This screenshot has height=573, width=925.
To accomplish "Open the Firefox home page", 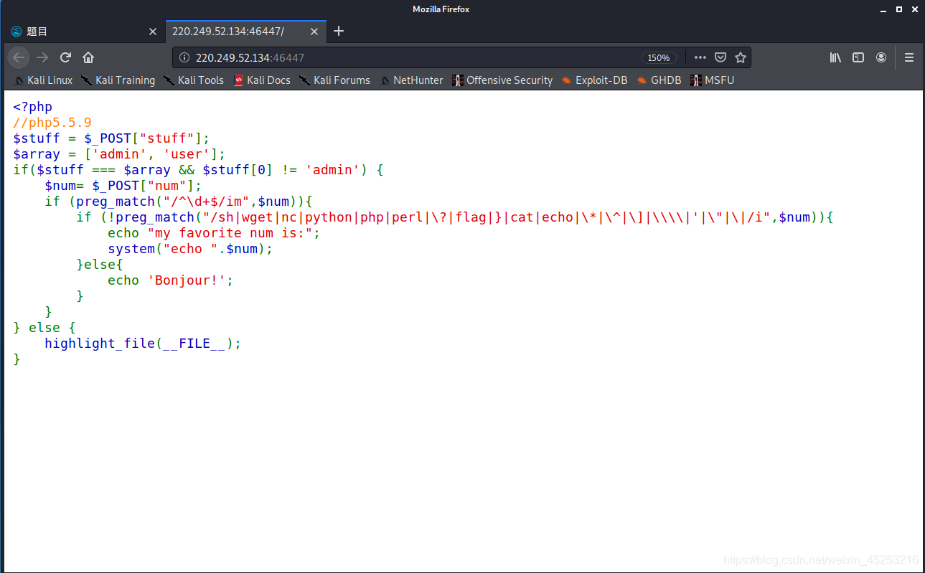I will [88, 57].
